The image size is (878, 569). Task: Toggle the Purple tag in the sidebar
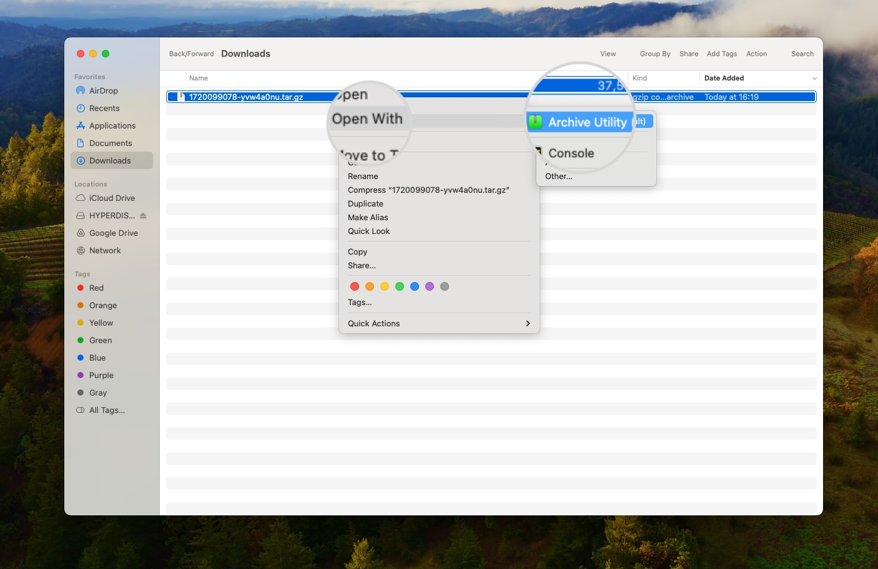click(x=100, y=375)
